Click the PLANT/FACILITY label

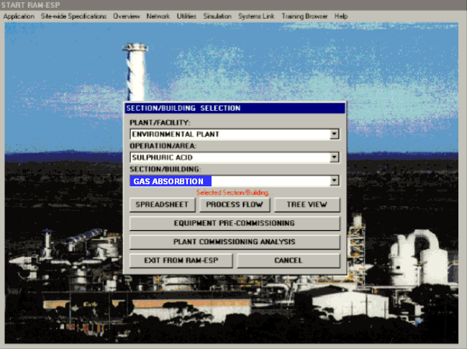tap(160, 122)
